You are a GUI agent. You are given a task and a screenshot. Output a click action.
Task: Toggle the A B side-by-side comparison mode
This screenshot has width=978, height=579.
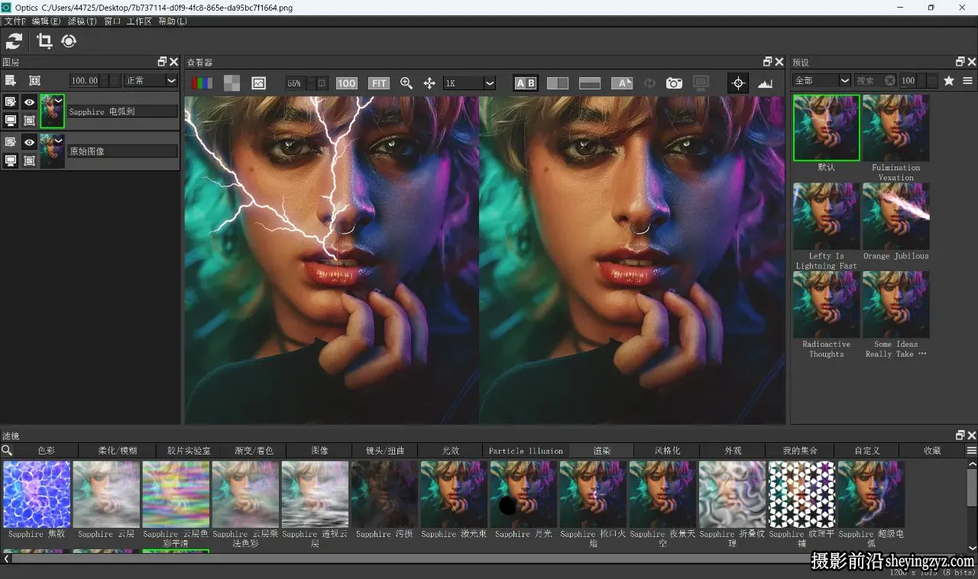tap(526, 83)
